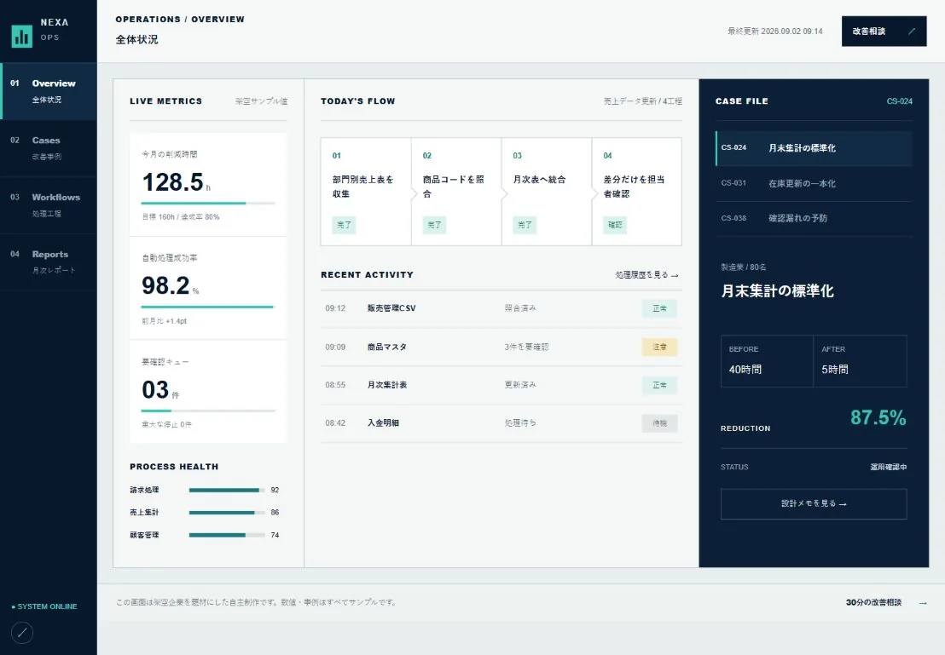Click the 設計メモを見る button
This screenshot has height=655, width=945.
pos(814,504)
